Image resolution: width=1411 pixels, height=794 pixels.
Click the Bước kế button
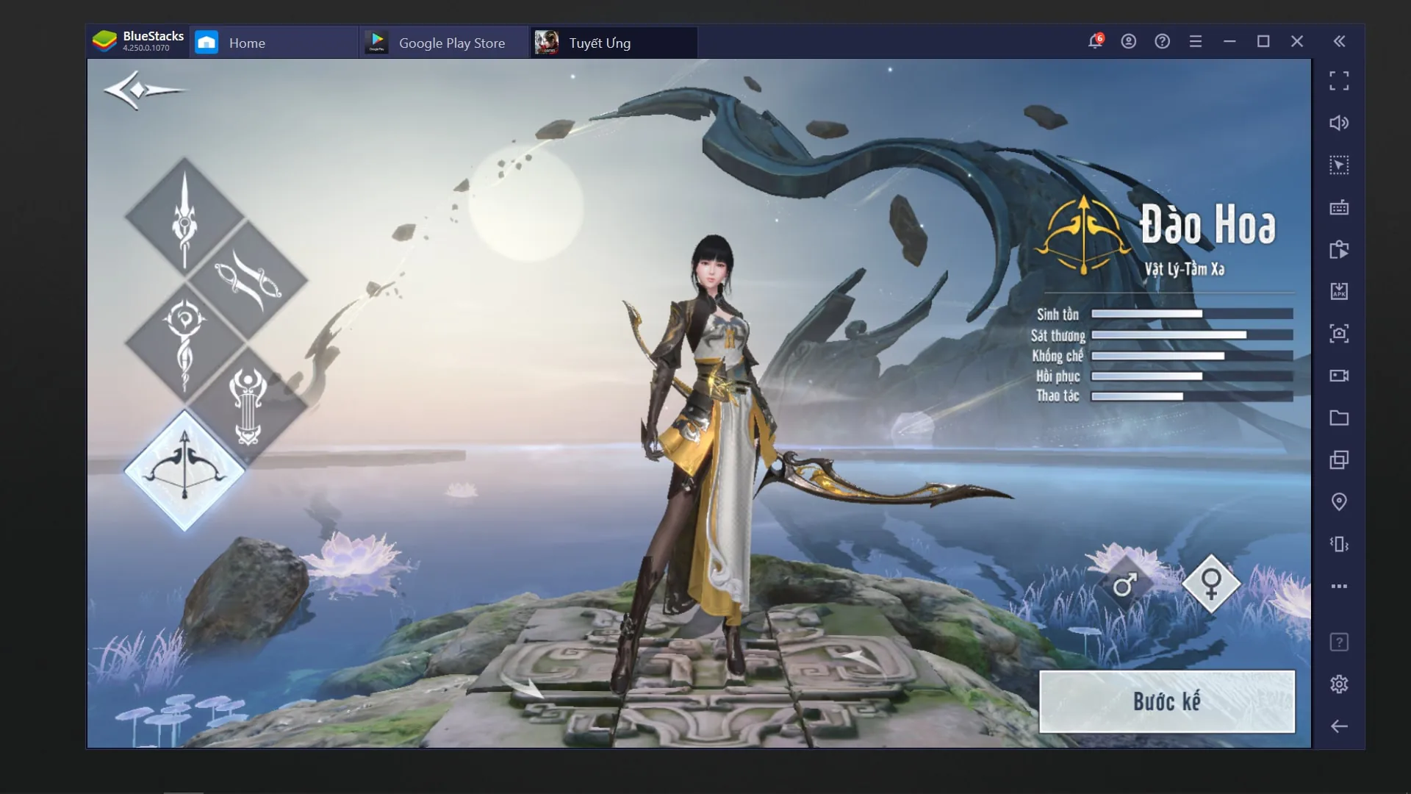pos(1167,701)
